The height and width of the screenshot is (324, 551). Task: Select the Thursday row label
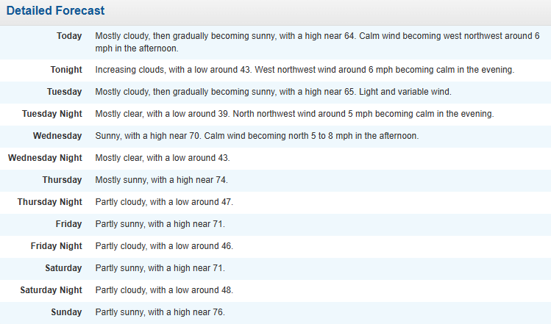pos(62,180)
